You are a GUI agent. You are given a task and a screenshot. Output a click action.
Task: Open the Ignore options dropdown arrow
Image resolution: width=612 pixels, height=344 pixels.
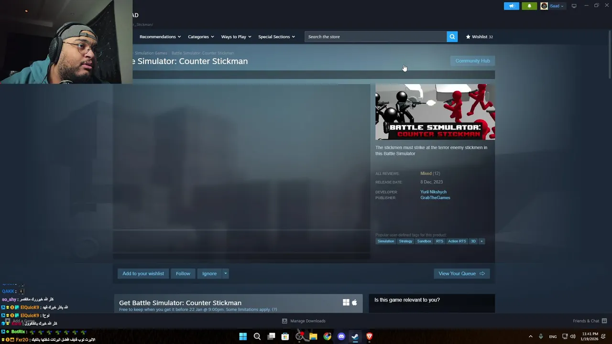(x=225, y=273)
